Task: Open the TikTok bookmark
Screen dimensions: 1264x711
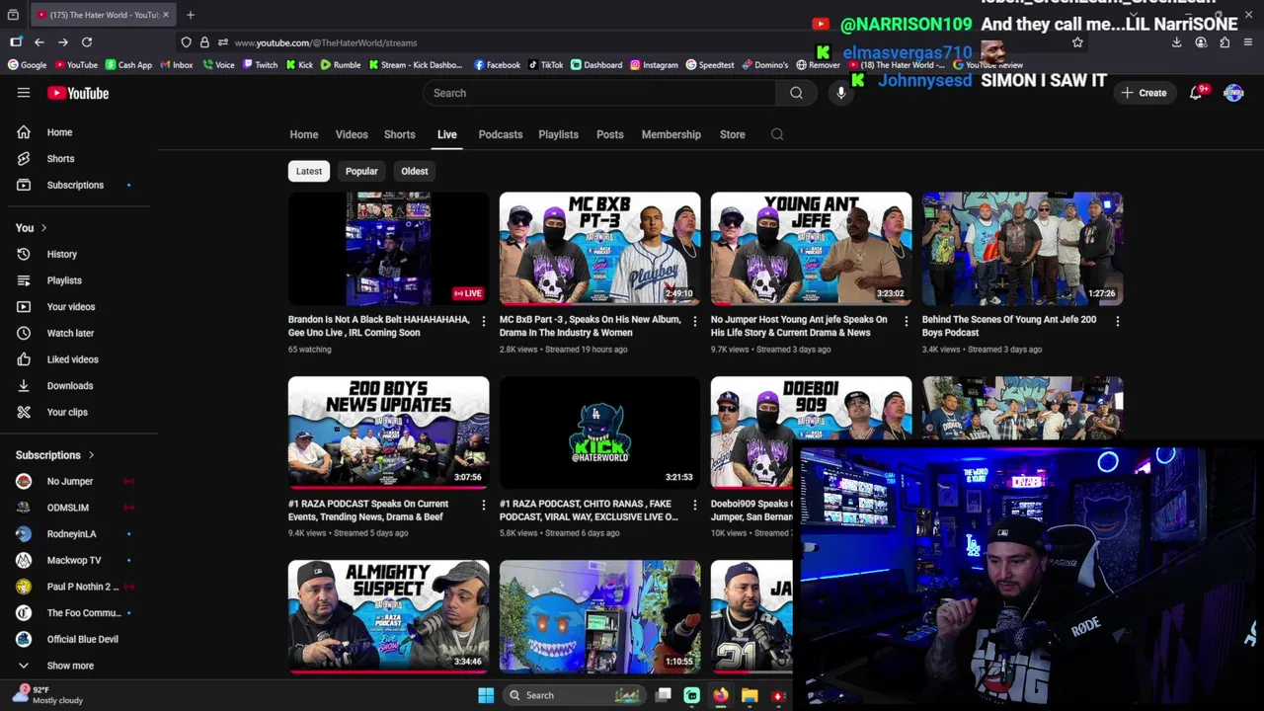Action: pos(546,65)
